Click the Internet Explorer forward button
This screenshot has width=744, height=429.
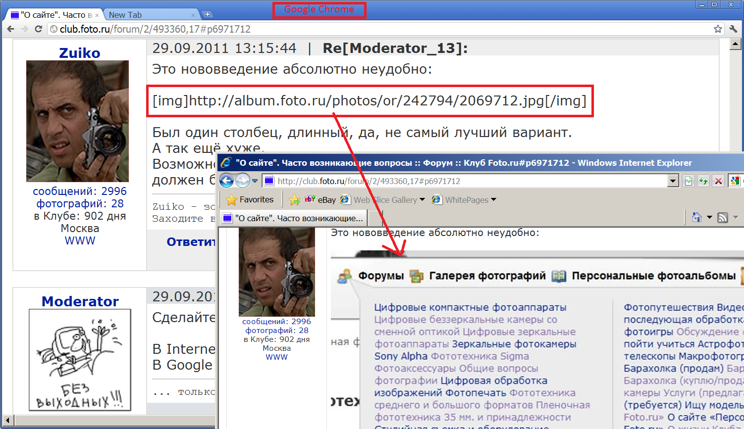[x=242, y=181]
